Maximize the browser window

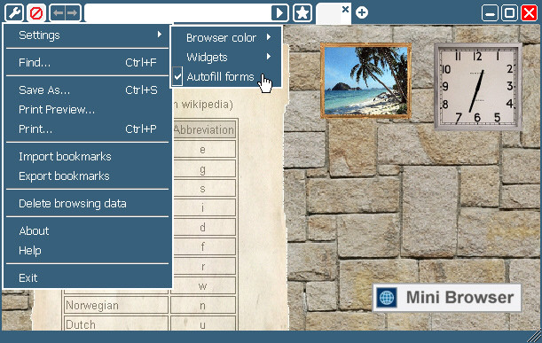pos(509,13)
